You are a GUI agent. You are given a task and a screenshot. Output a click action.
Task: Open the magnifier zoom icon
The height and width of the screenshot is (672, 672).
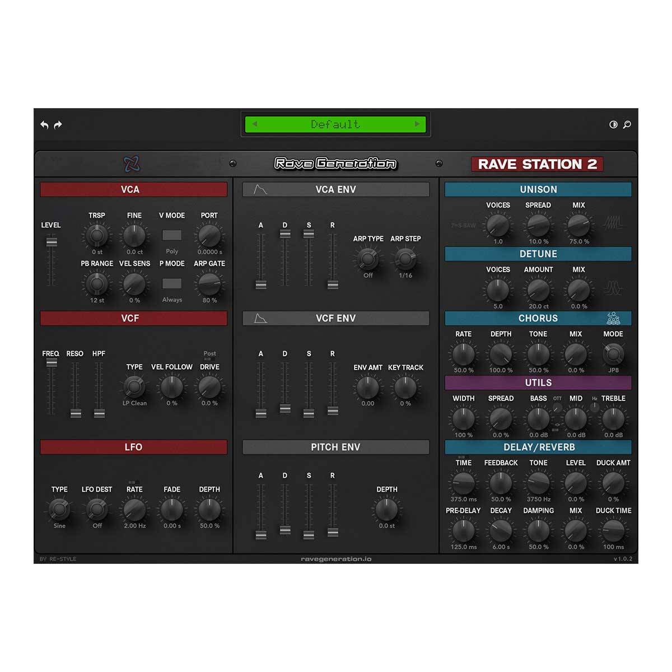point(627,124)
